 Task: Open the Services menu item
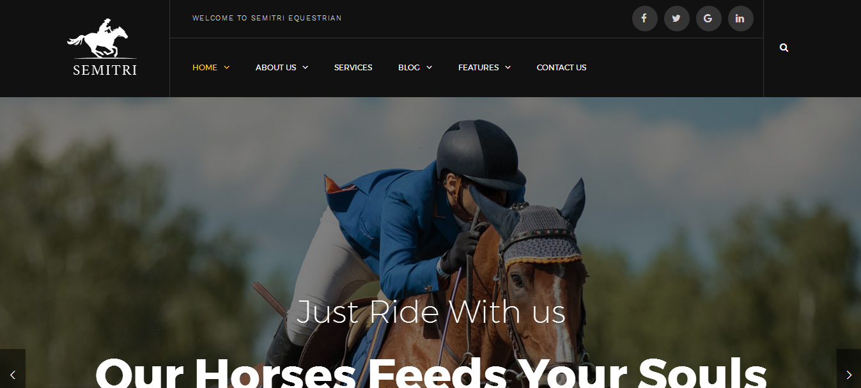coord(353,67)
